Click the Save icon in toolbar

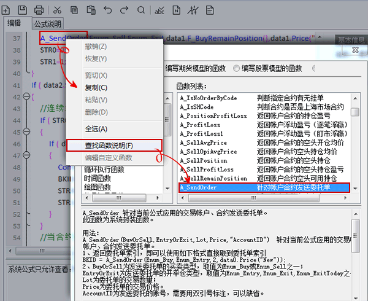(23, 9)
